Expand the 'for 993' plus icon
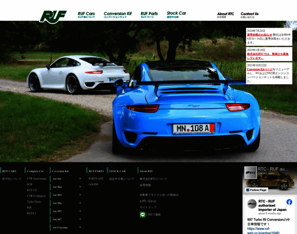 (80, 195)
